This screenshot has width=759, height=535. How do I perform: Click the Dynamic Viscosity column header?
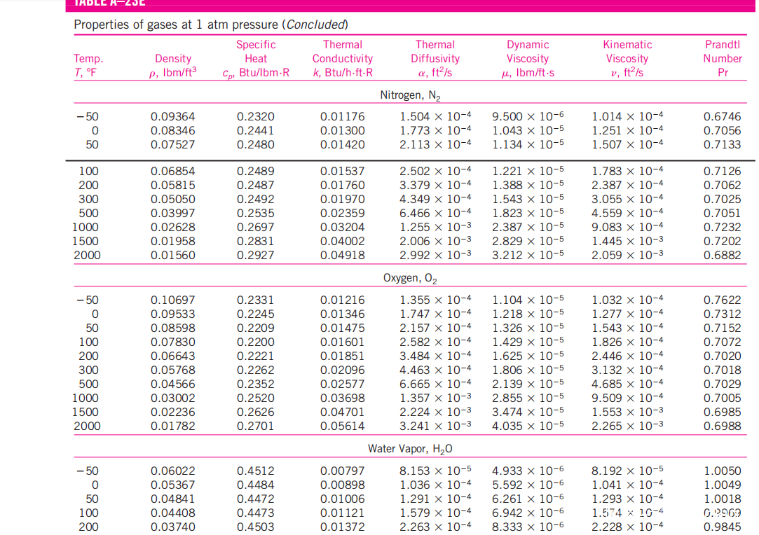528,59
